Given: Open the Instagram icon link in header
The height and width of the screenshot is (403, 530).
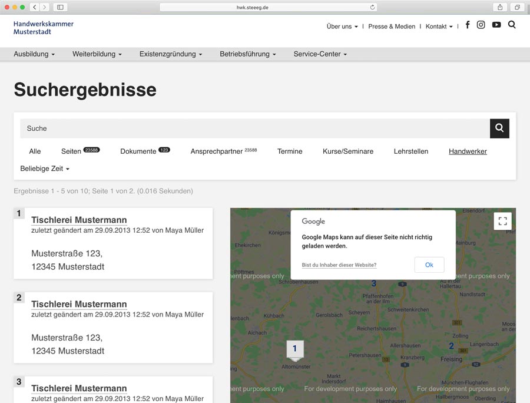Looking at the screenshot, I should tap(481, 25).
